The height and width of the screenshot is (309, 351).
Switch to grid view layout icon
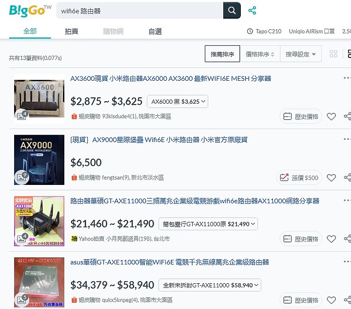[333, 54]
